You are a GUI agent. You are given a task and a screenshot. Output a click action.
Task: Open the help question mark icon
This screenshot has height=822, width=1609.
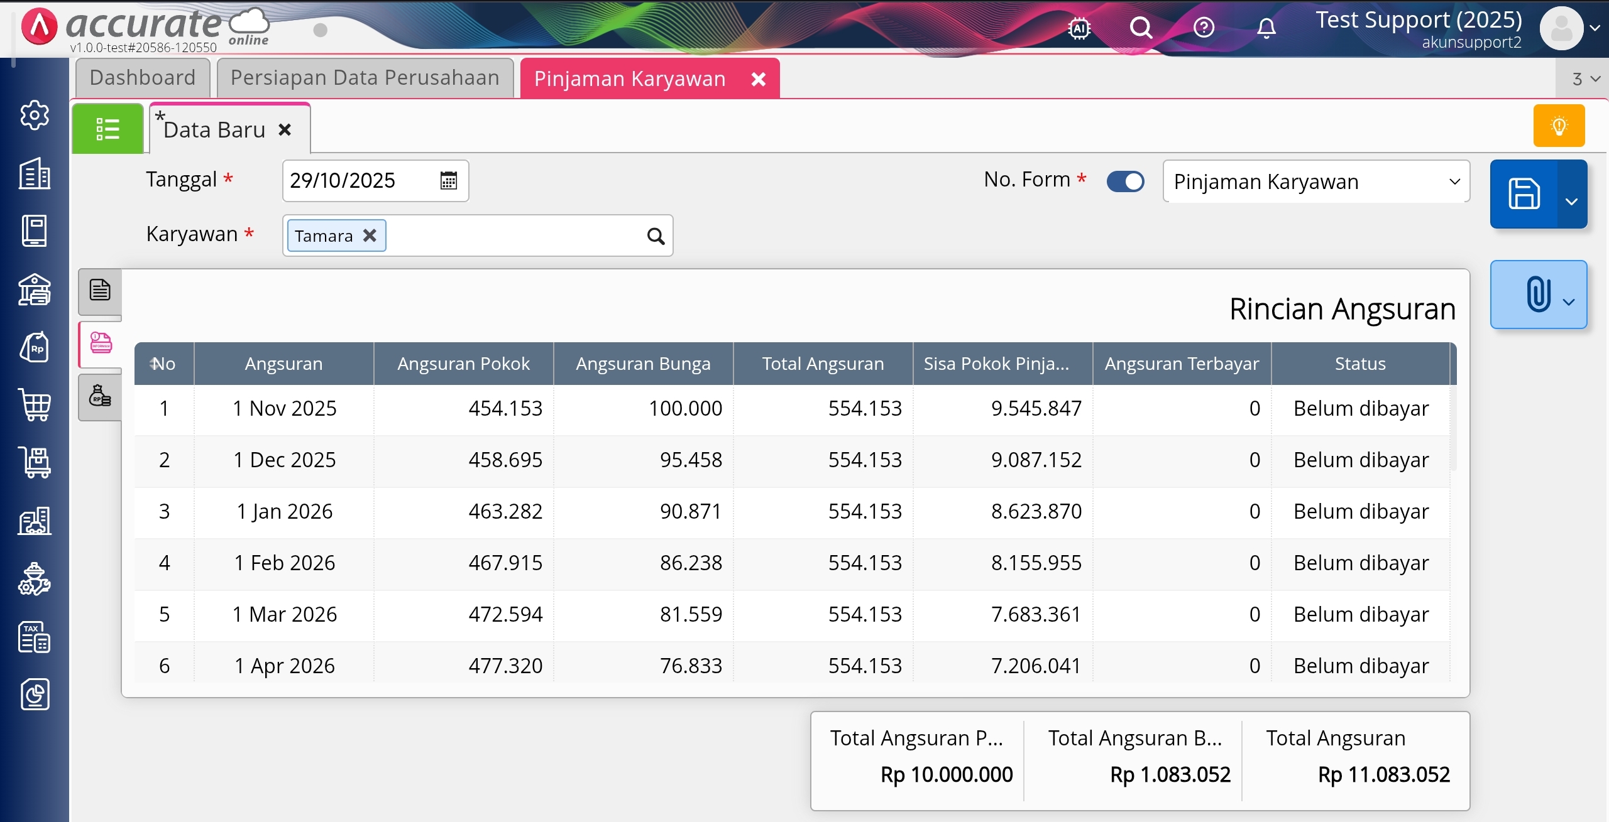(1204, 28)
